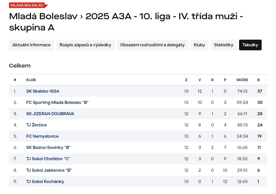276x194 pixels.
Task: Click the SKÓRE column header
Action: (242, 80)
